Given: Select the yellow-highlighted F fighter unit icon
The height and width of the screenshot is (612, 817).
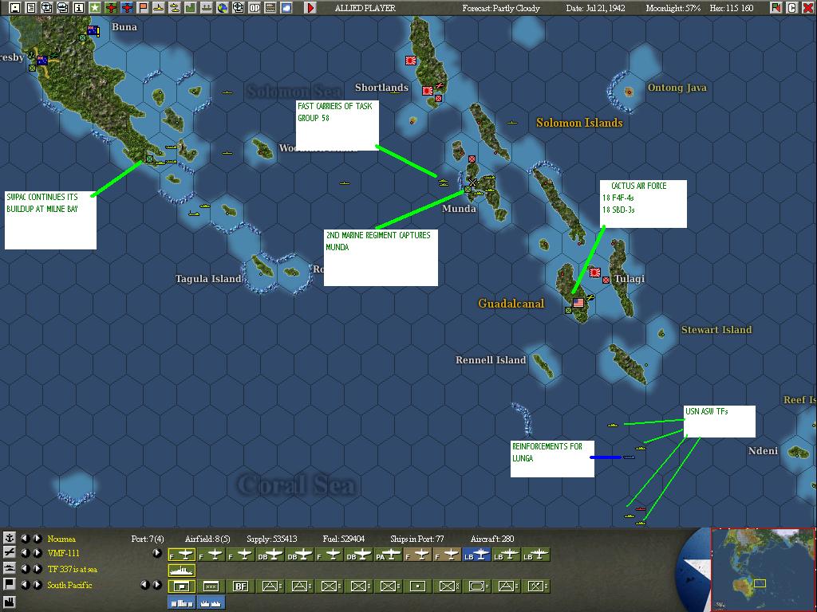Looking at the screenshot, I should pos(181,555).
